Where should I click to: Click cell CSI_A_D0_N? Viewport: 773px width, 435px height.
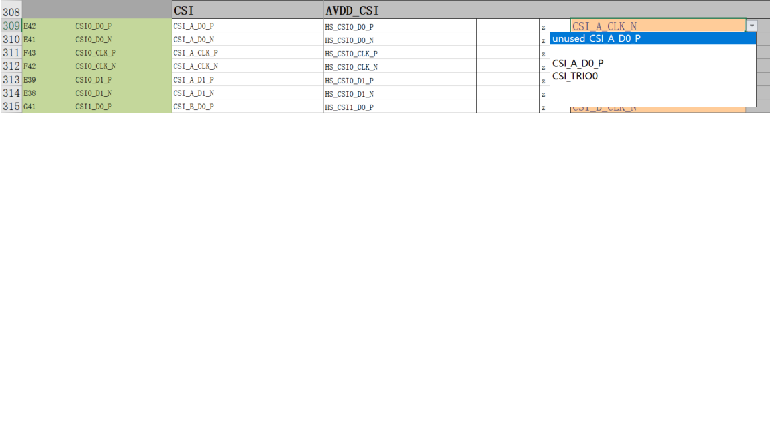(x=248, y=39)
